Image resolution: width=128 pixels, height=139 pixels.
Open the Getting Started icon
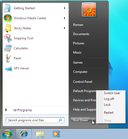[7, 8]
